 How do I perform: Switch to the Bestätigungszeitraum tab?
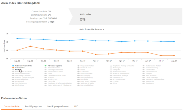(58, 107)
